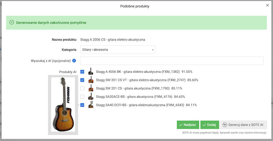Click the Stagg SW 201 CS VT thumbnail

pos(91,80)
